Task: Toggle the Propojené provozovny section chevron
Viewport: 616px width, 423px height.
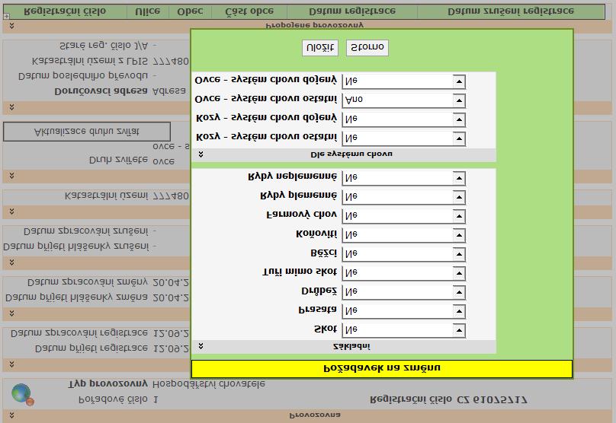Action: click(11, 25)
